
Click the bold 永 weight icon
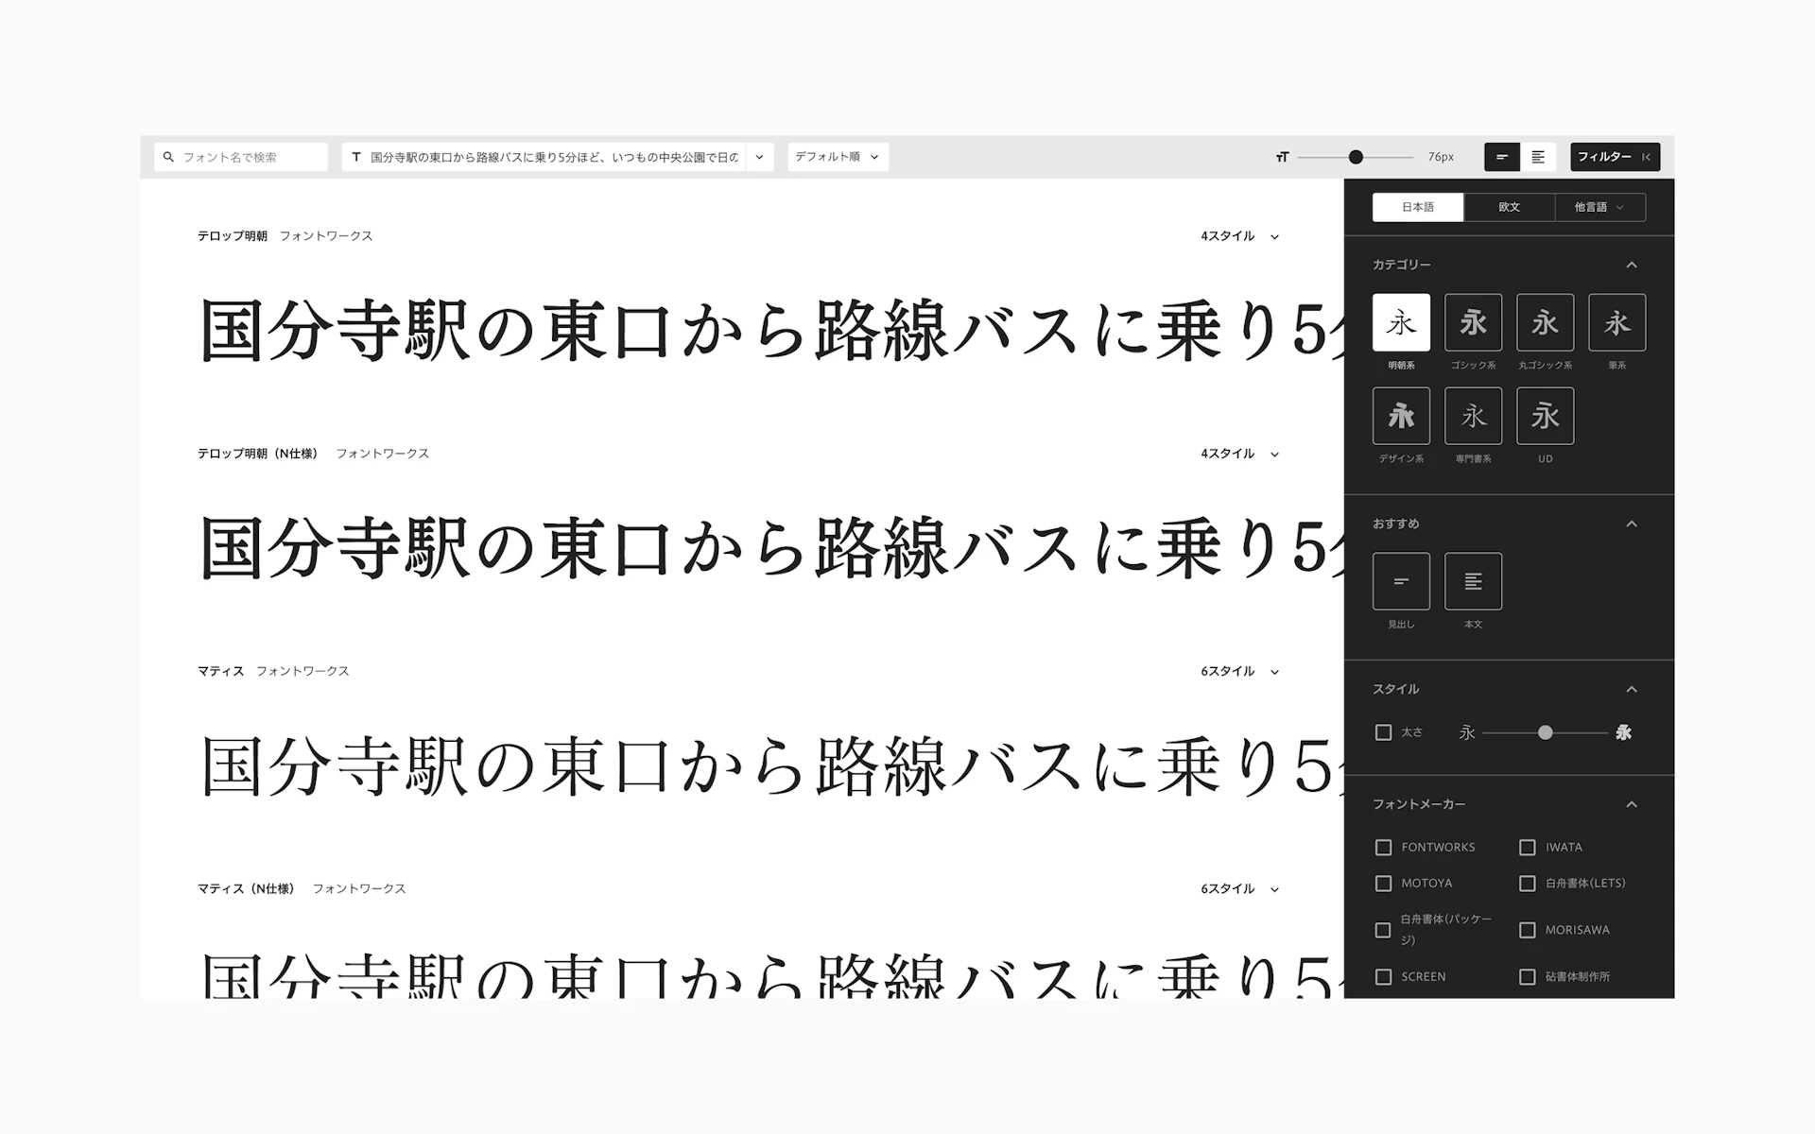click(1623, 732)
